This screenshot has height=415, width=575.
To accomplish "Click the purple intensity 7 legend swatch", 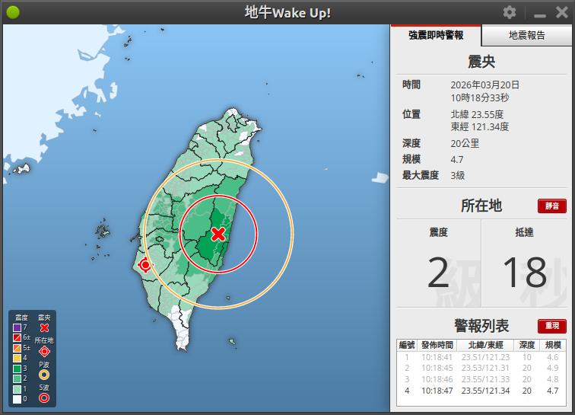I will coord(17,327).
